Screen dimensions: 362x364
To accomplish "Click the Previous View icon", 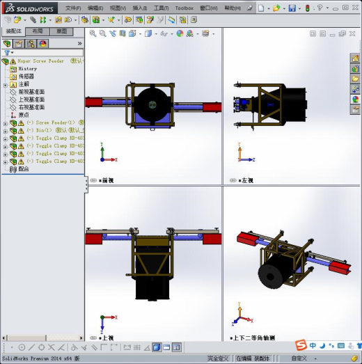I will pos(113,33).
